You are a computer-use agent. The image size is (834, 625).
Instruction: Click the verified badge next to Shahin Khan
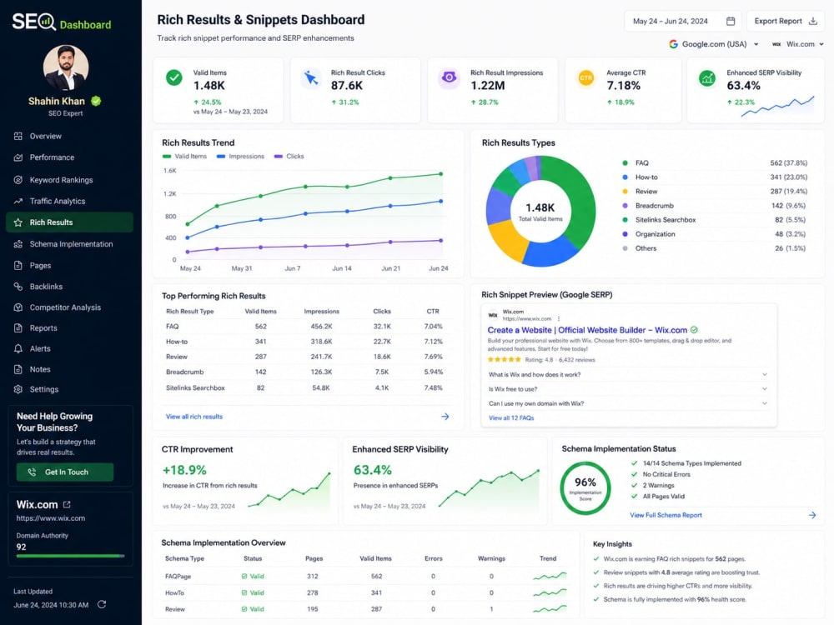click(x=96, y=101)
